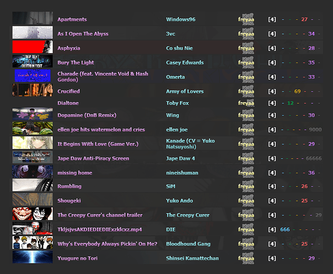
Task: Open It Begins With Love (Game Ver.)
Action: coord(98,144)
